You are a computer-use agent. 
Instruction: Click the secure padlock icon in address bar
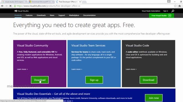tap(15, 6)
